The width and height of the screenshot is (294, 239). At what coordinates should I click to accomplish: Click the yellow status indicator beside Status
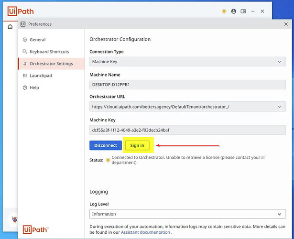108,160
